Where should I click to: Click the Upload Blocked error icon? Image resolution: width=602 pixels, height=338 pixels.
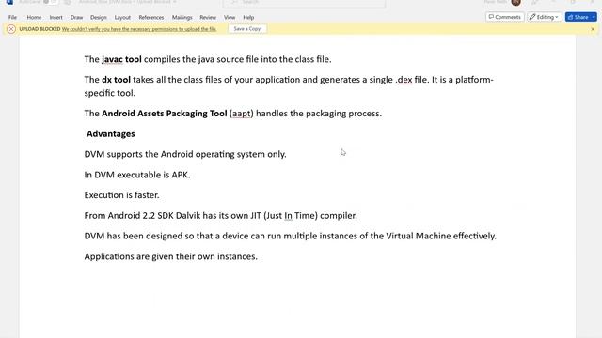coord(11,29)
